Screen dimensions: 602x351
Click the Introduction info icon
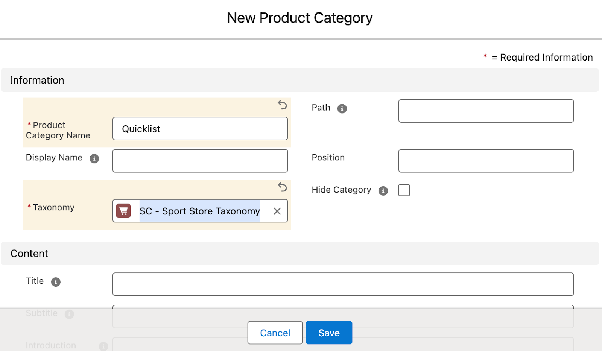(103, 346)
